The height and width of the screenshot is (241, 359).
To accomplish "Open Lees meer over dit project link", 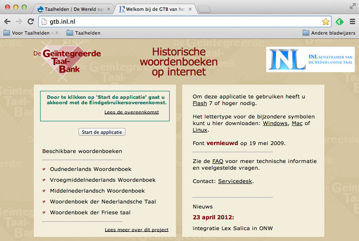I will tap(137, 230).
